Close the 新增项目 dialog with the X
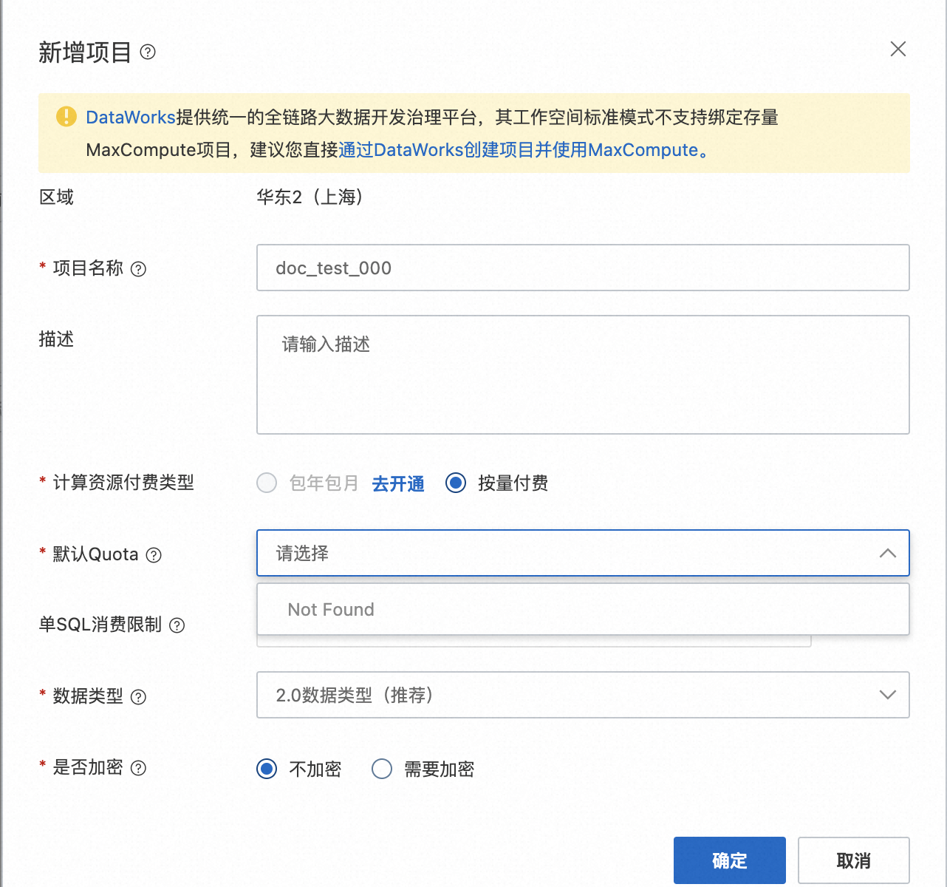This screenshot has height=887, width=947. point(898,49)
